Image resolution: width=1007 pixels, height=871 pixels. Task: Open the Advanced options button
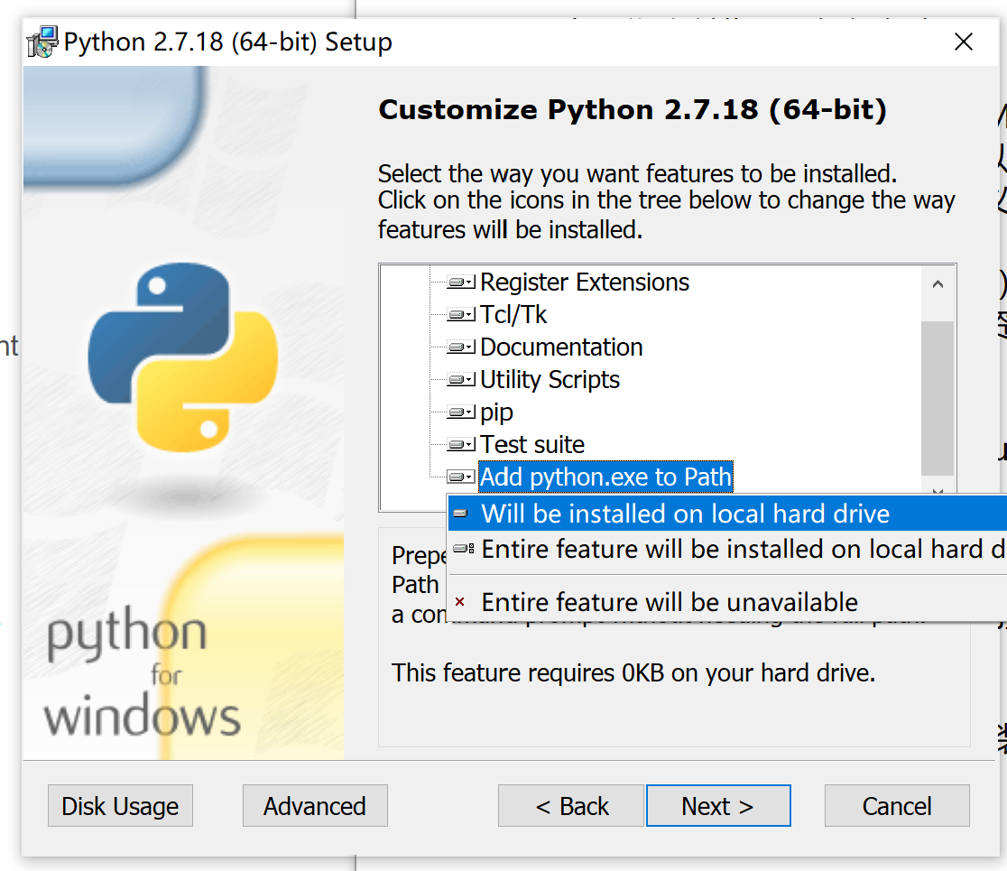[x=315, y=805]
